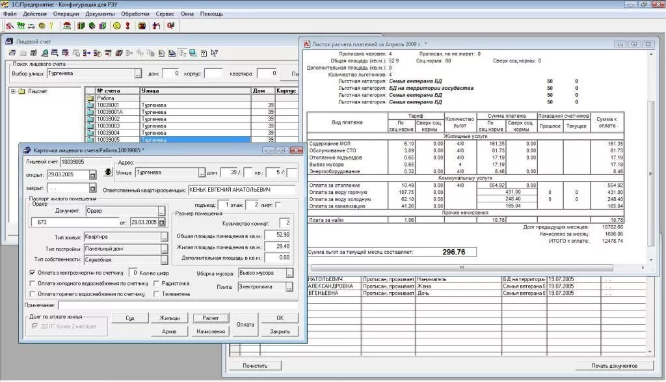Screen dimensions: 666x382
Task: Click the Общая площадь помещения field 52.90
Action: [277, 235]
